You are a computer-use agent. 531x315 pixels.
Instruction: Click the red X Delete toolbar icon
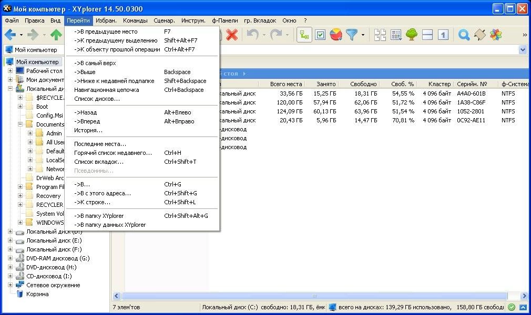232,35
